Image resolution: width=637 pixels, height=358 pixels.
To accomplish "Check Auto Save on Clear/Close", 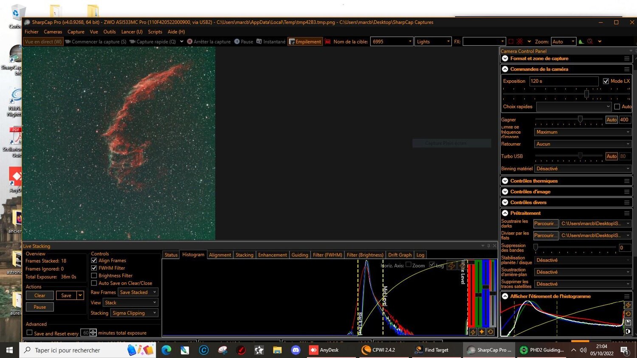I will pos(94,283).
